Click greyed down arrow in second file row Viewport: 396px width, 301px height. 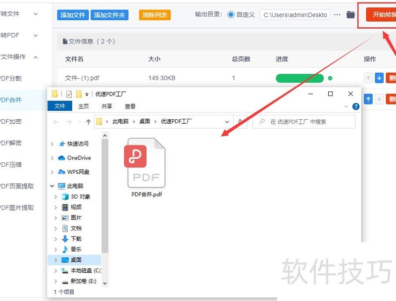coord(379,99)
